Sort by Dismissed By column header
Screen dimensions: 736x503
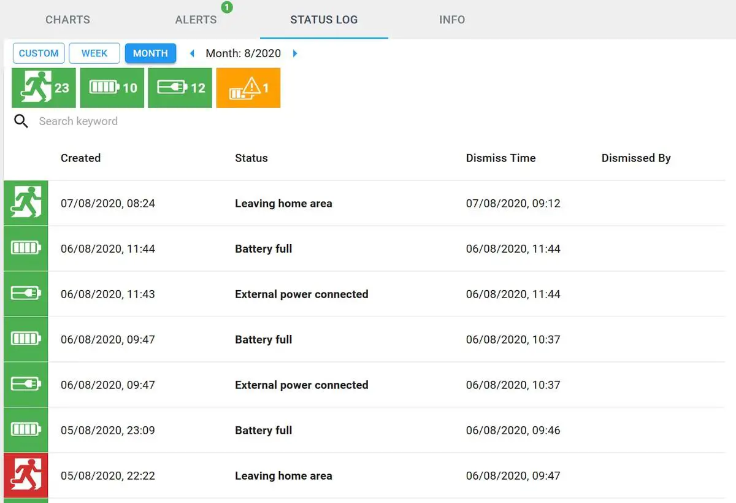click(x=636, y=158)
